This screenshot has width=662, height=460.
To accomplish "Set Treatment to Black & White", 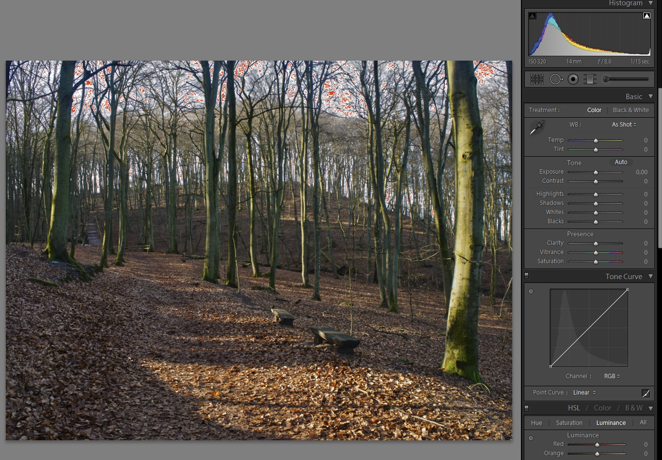I will click(630, 110).
